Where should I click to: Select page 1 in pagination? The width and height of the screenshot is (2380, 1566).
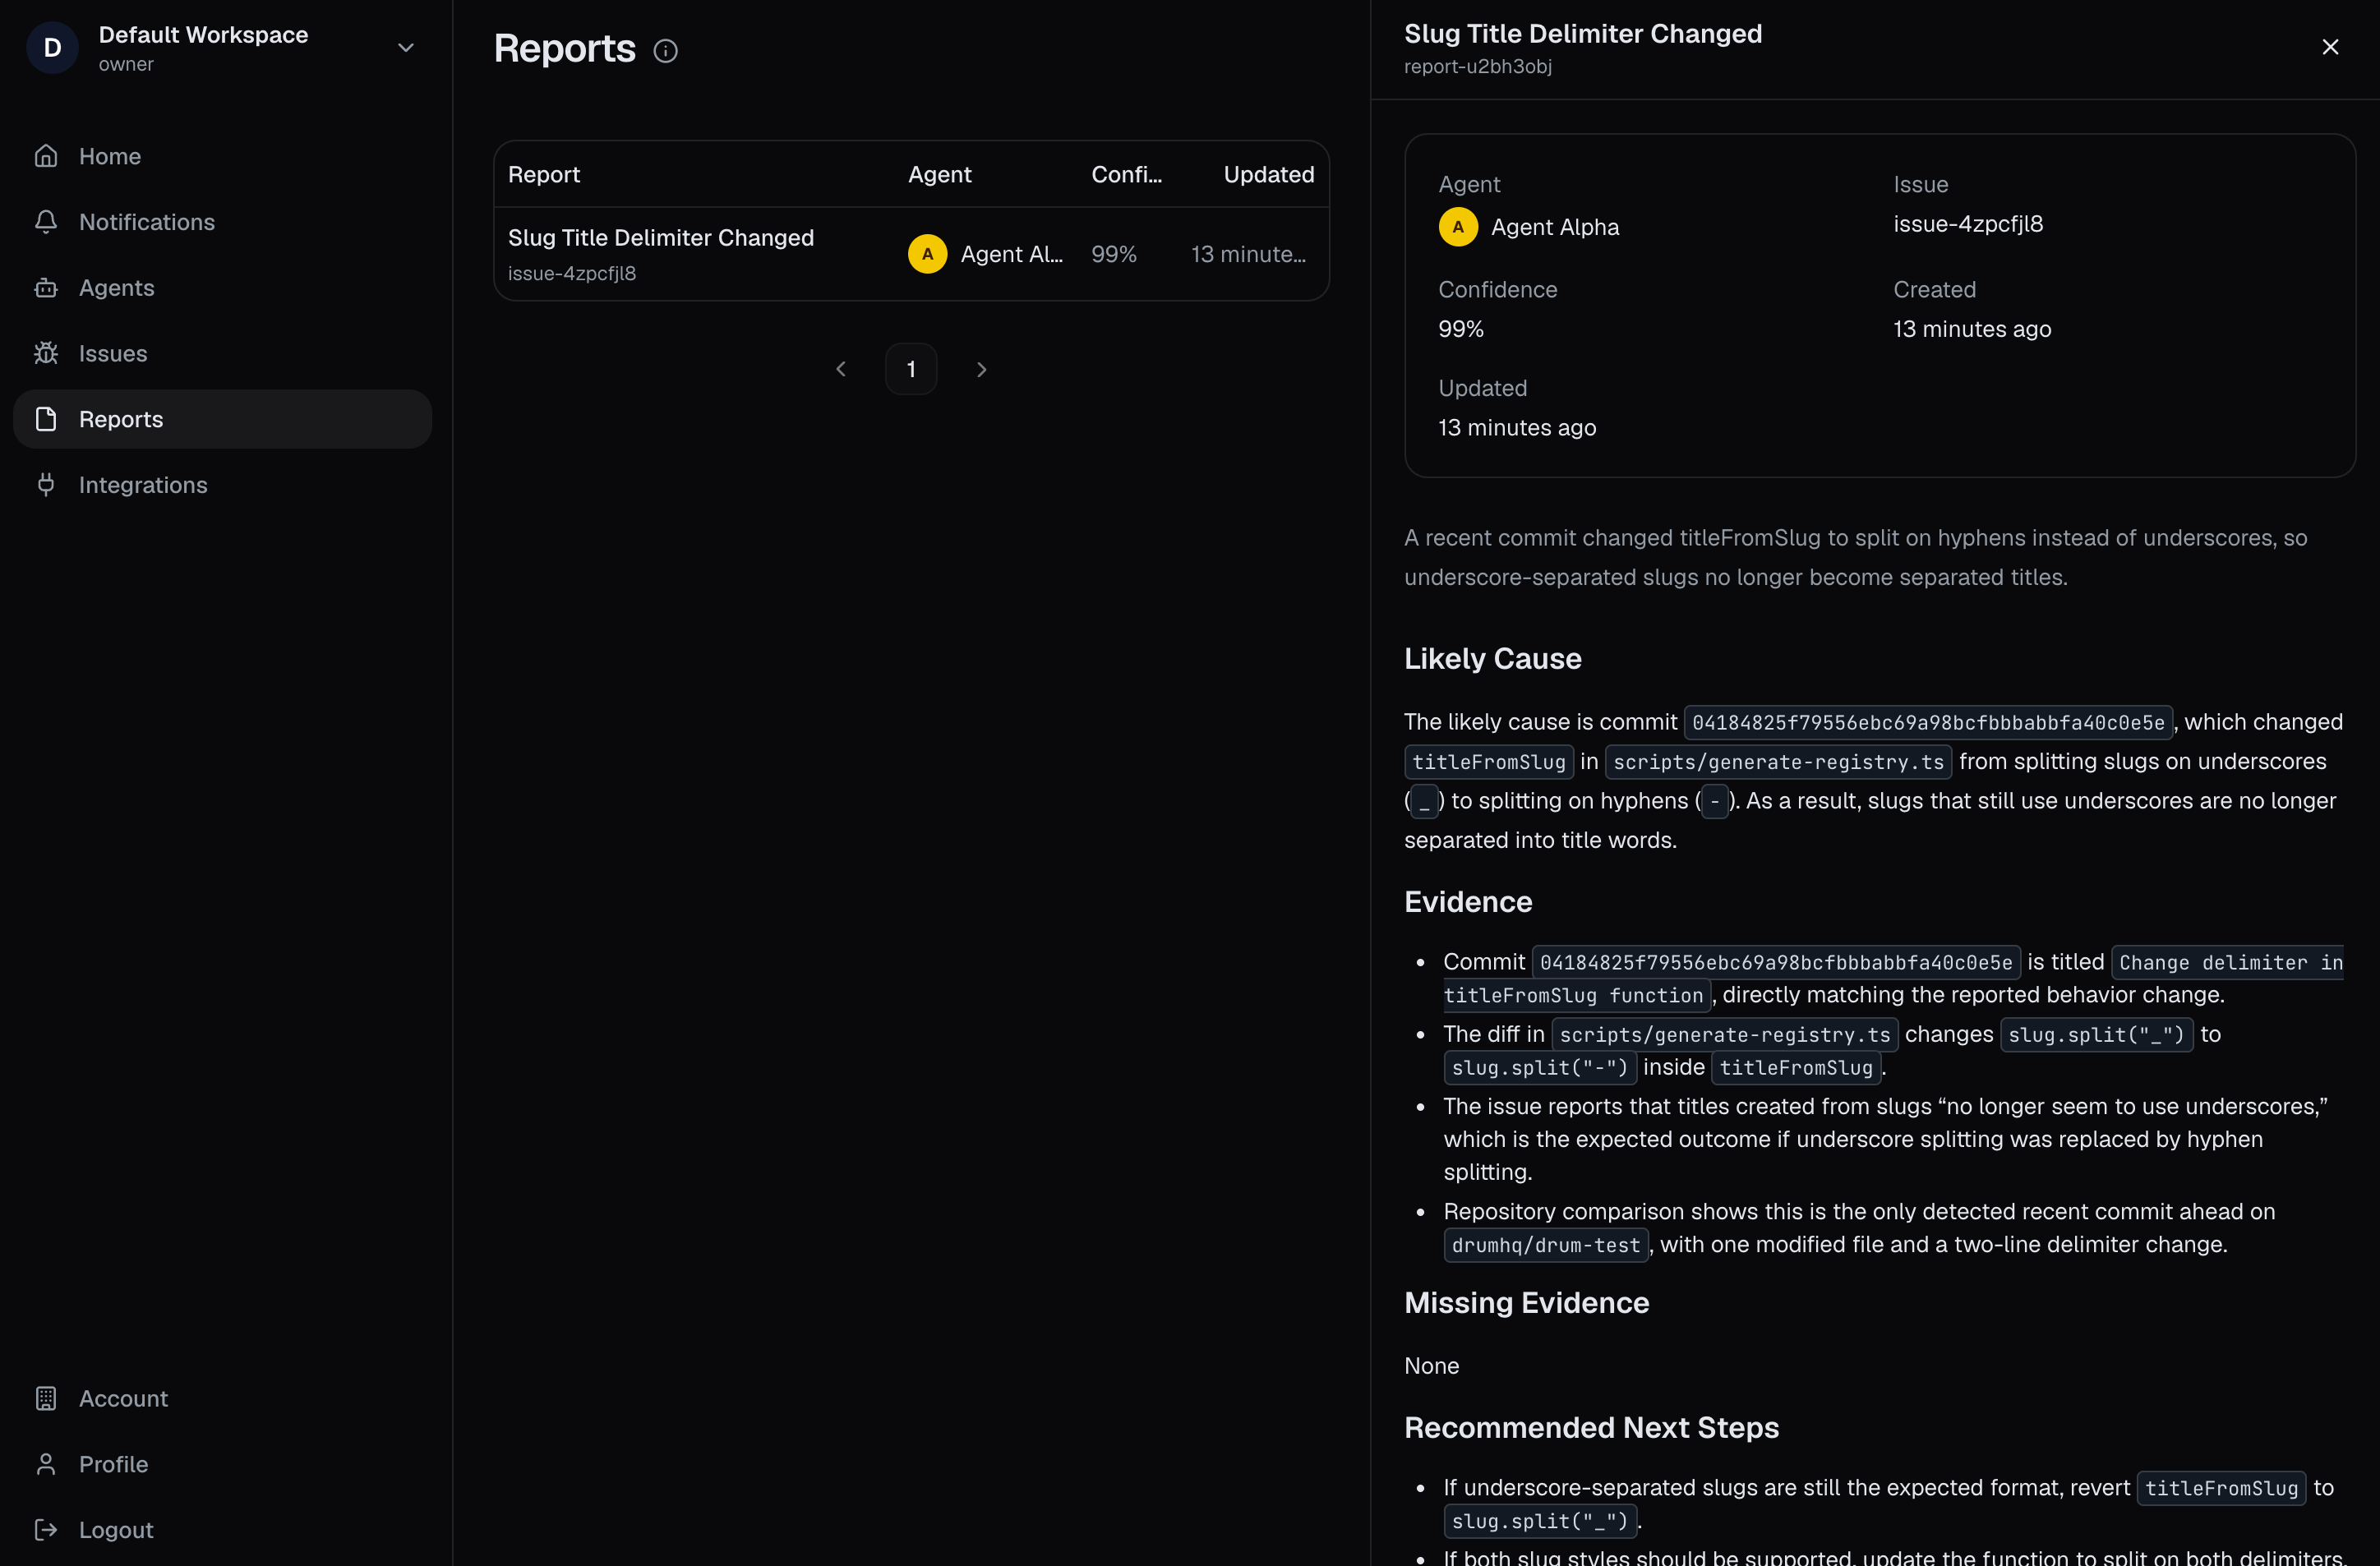click(x=911, y=369)
